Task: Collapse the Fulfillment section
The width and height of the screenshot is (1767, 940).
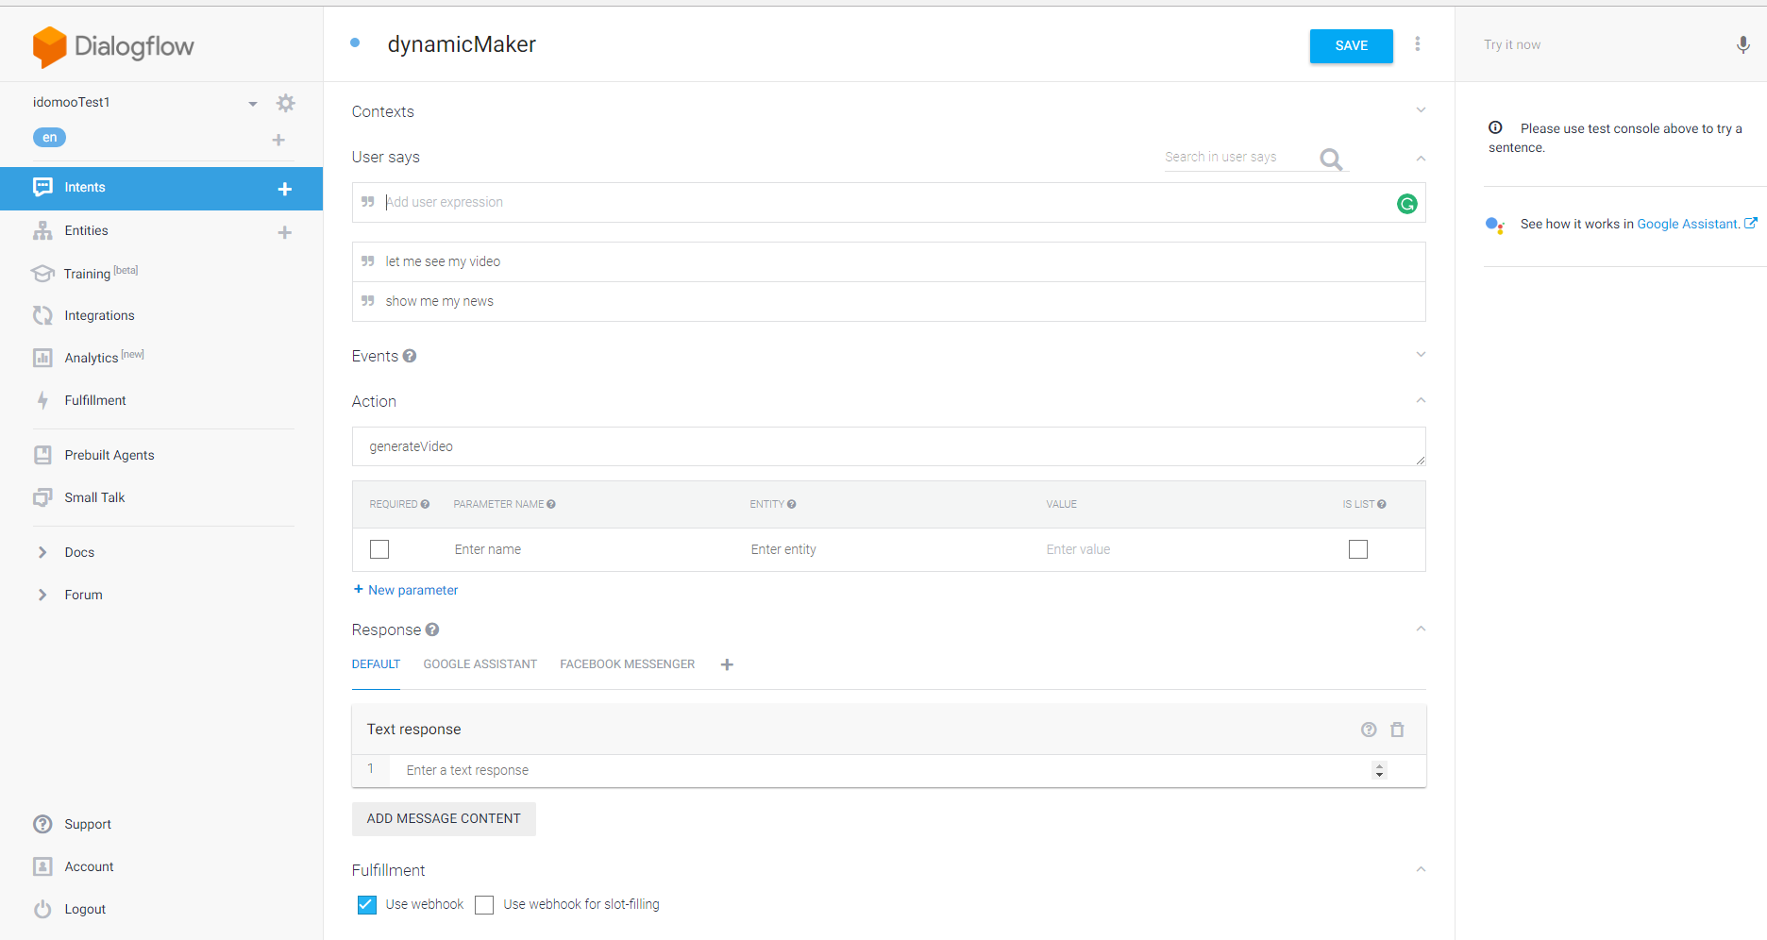Action: click(x=1421, y=869)
